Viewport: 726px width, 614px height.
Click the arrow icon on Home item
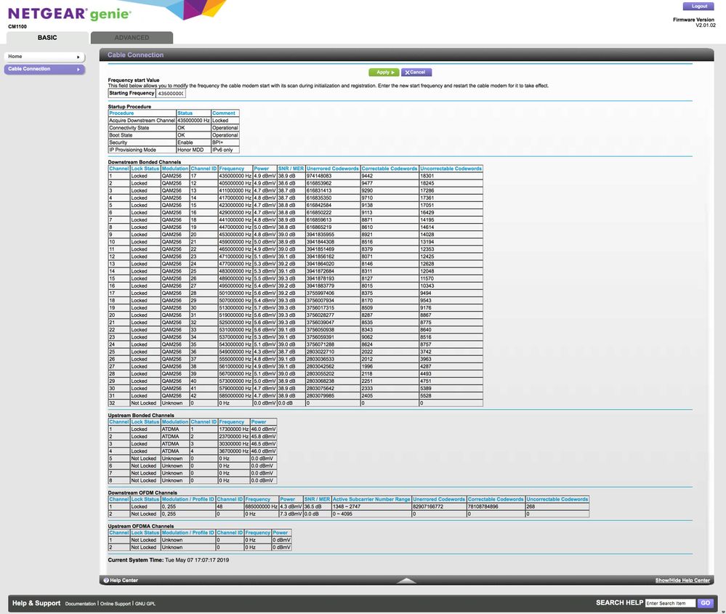click(78, 57)
